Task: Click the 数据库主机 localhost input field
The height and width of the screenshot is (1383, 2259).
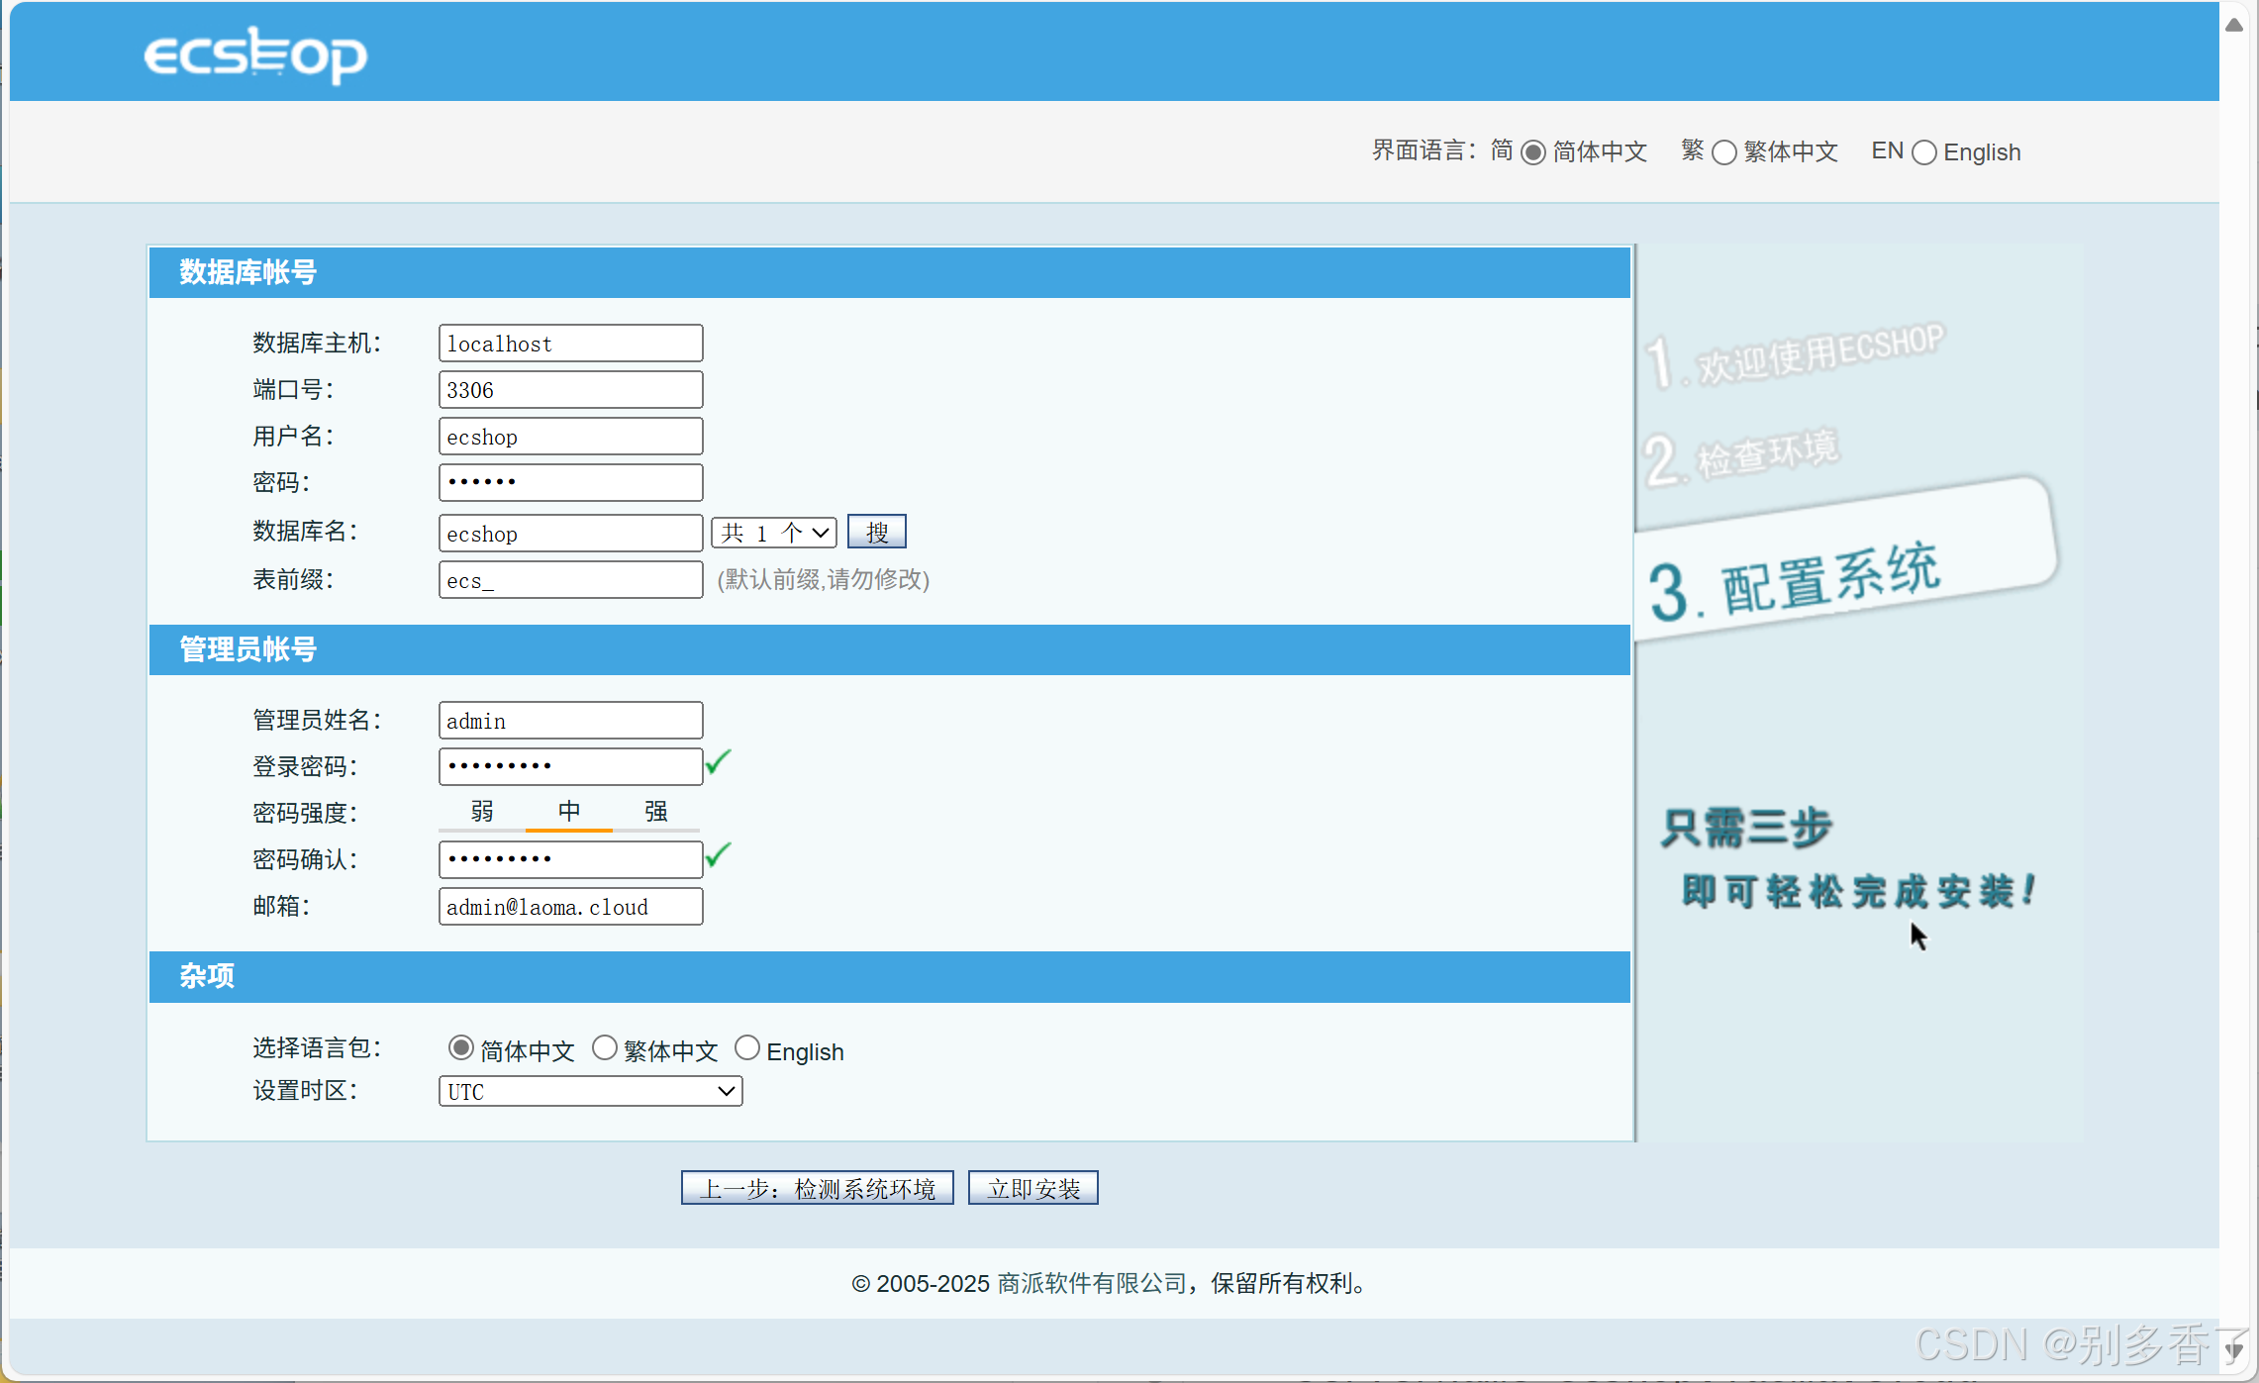Action: 570,344
